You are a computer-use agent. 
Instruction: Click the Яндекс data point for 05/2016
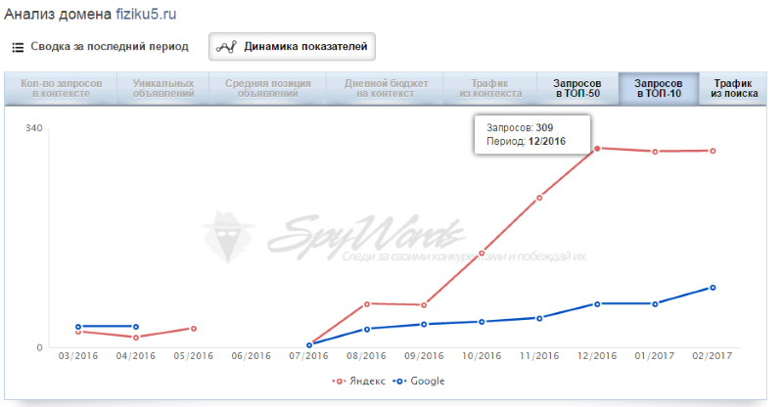pos(194,329)
